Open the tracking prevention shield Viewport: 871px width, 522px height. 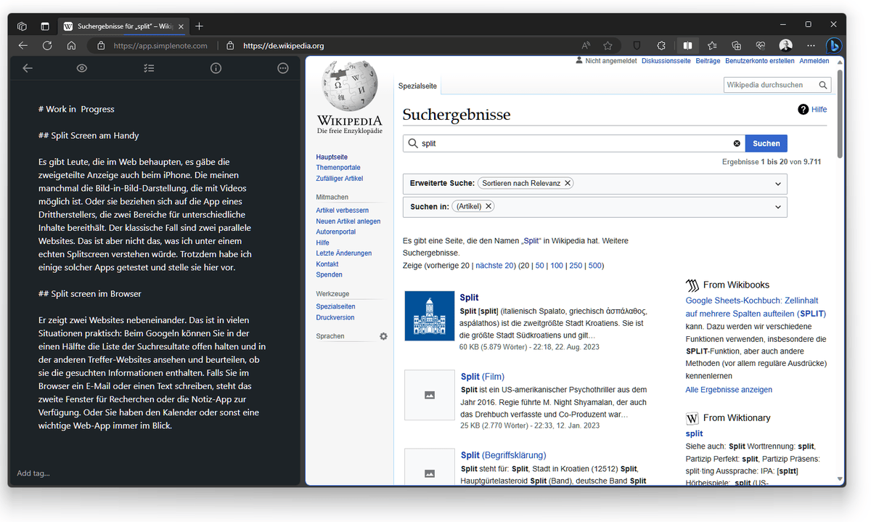(636, 45)
